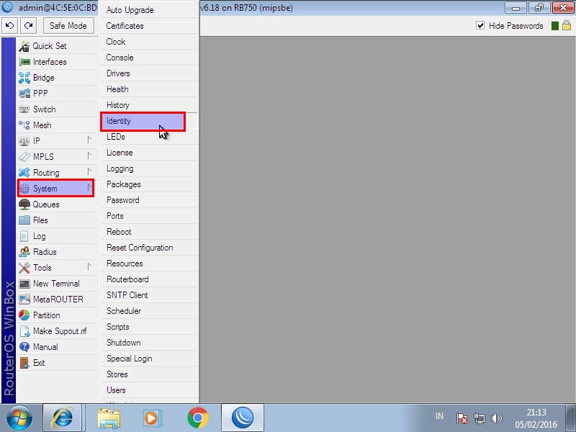Click the WinBox taskbar button
This screenshot has width=576, height=432.
coord(243,418)
